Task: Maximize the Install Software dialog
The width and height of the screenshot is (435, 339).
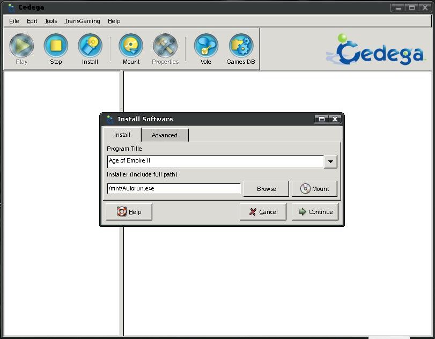Action: point(321,119)
